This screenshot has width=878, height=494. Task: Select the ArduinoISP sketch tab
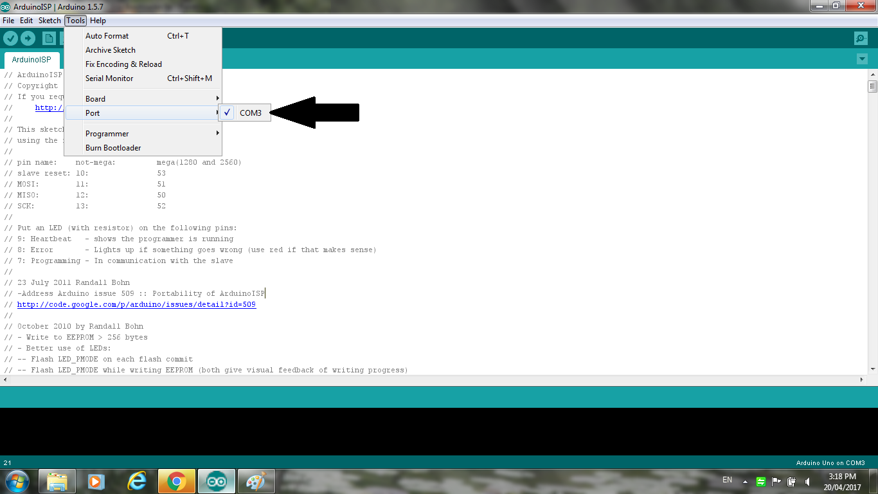[x=31, y=60]
